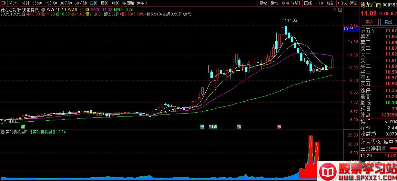Add stock via +自选 button
Viewport: 397px width, 181px height.
pos(342,3)
